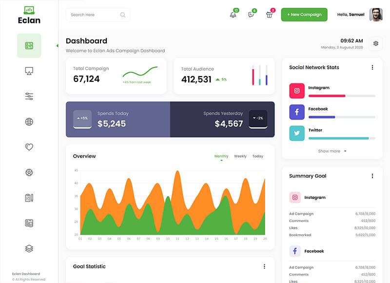Click the New Campaign button
Viewport: 390px width, 283px height.
pyautogui.click(x=304, y=15)
